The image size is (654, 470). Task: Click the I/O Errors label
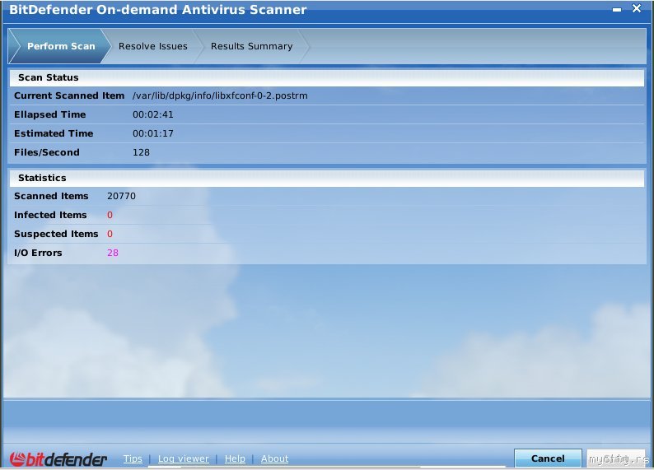pos(38,253)
